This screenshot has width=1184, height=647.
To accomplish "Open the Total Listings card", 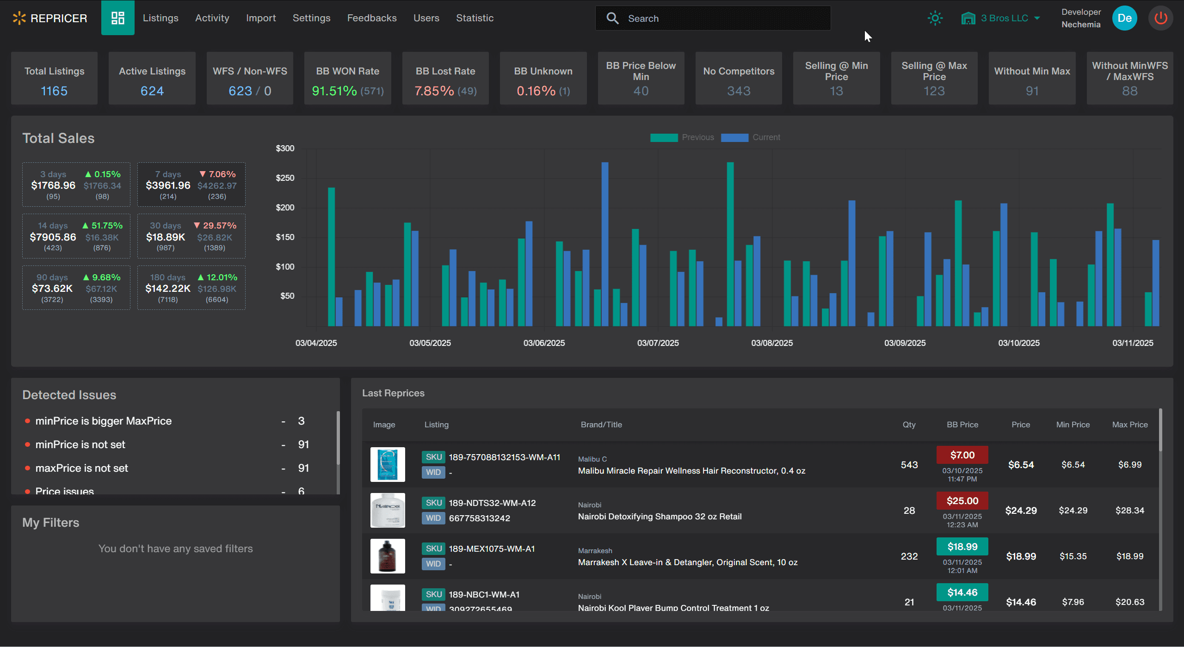I will click(x=54, y=78).
